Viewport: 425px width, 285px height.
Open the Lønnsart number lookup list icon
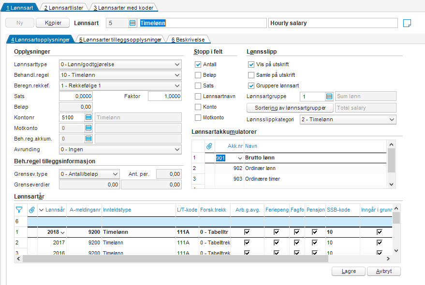[x=132, y=23]
